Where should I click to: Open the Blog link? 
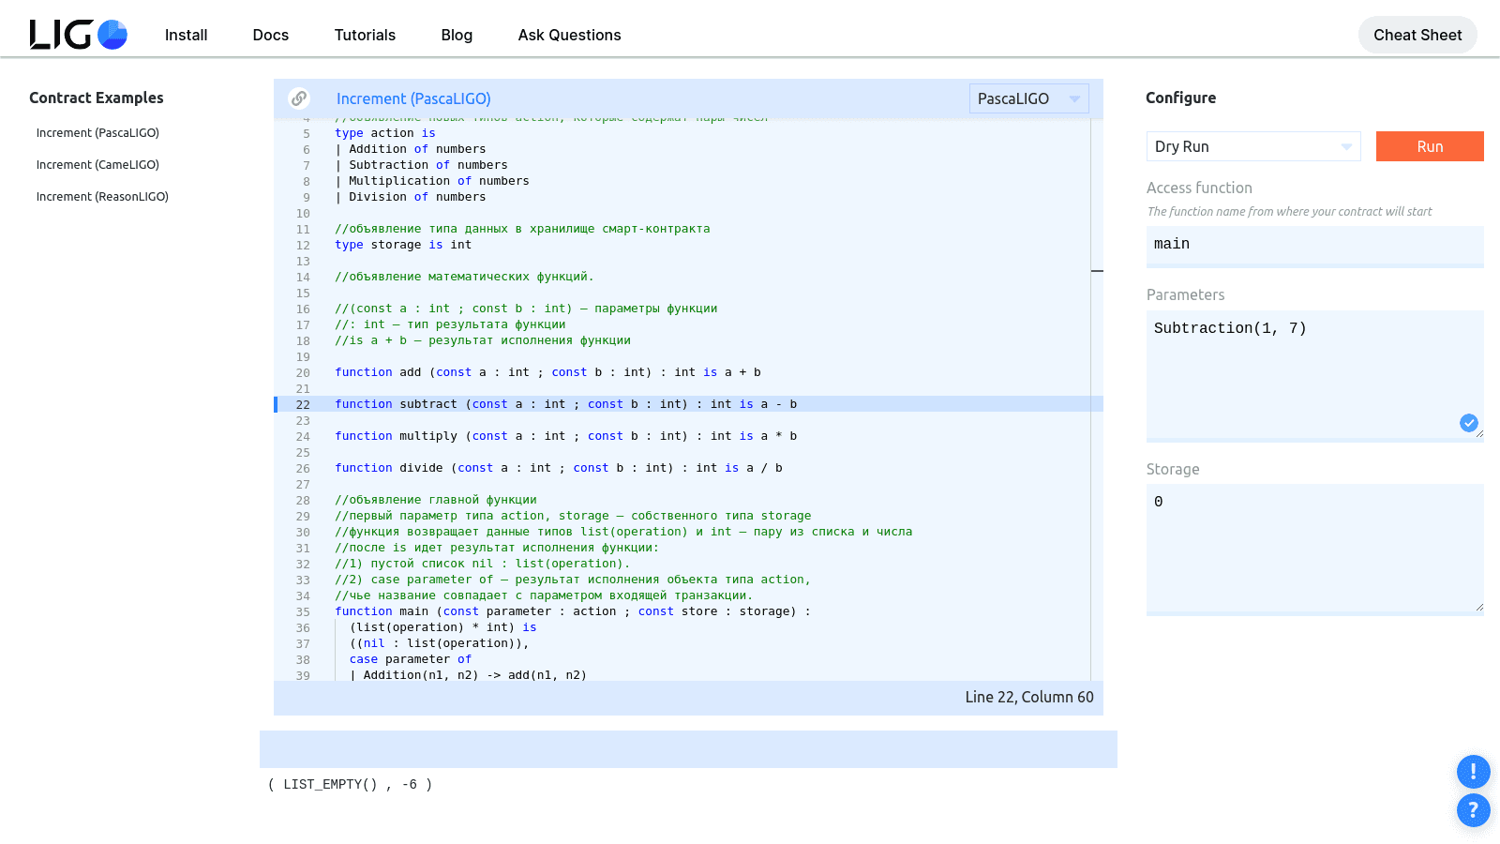457,35
